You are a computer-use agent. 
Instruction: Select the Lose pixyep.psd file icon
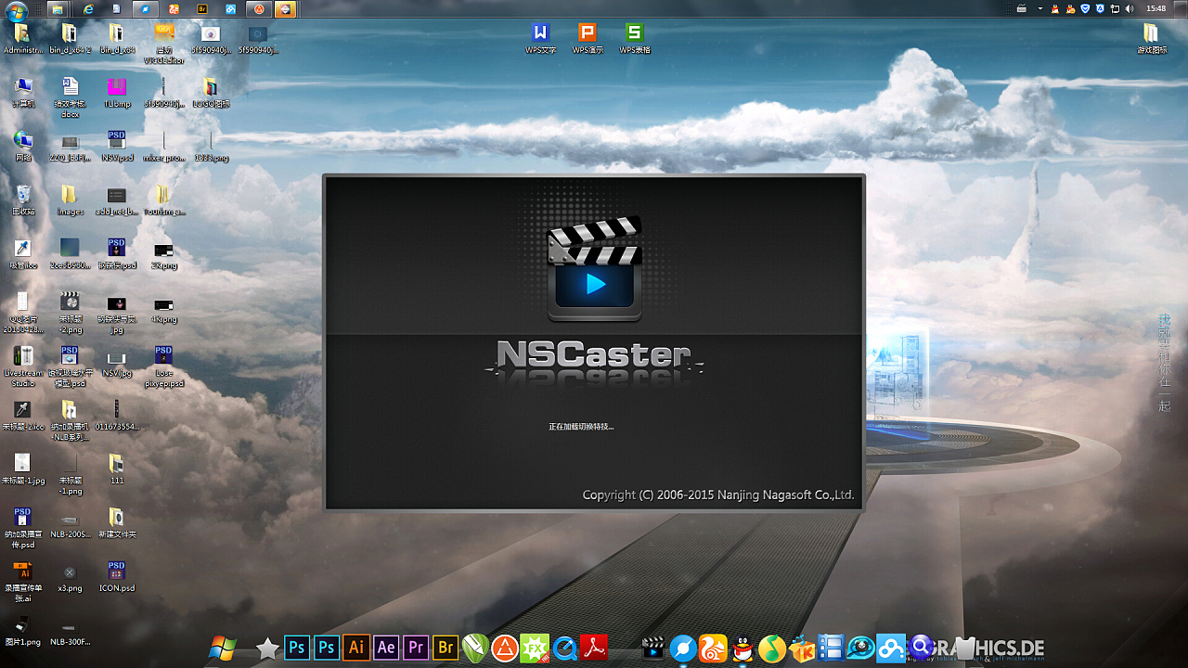(x=163, y=366)
